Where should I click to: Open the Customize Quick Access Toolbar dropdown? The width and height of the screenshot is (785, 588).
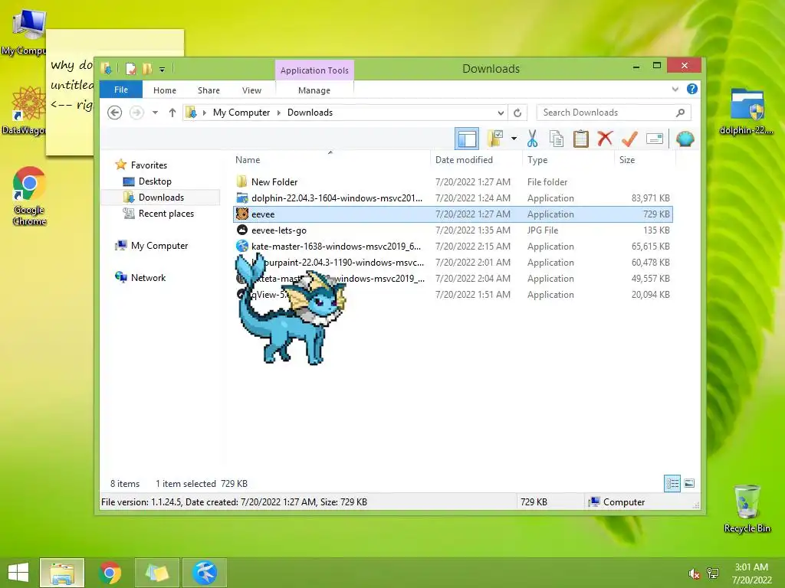click(x=162, y=69)
